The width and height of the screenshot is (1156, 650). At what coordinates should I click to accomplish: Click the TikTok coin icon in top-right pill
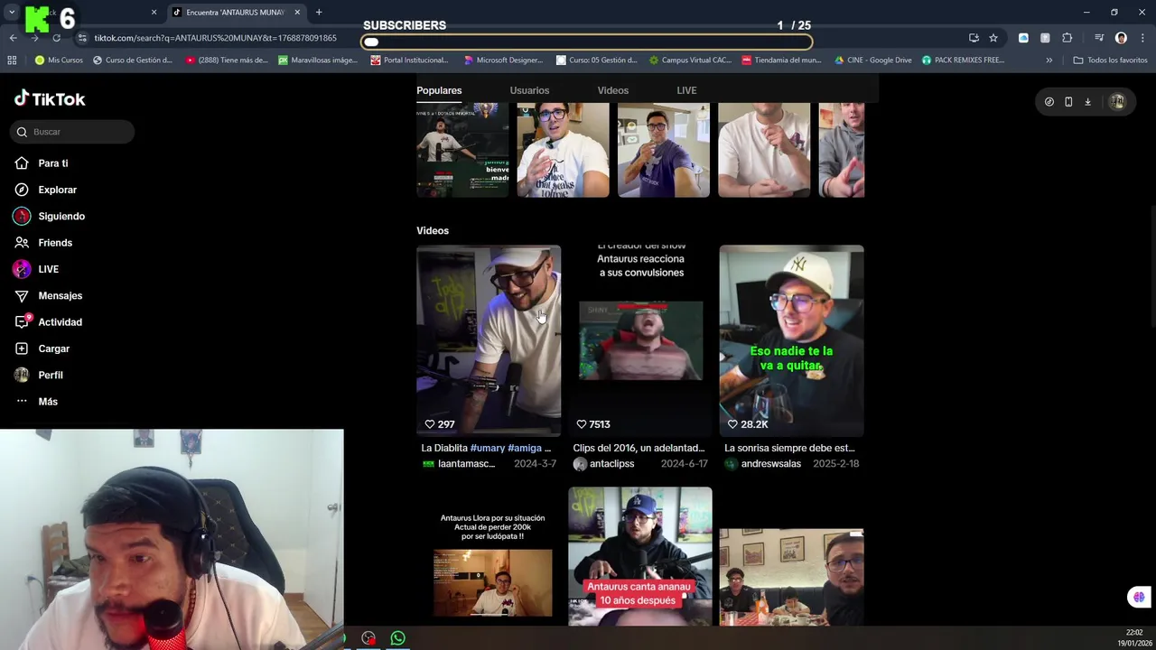pyautogui.click(x=1049, y=102)
